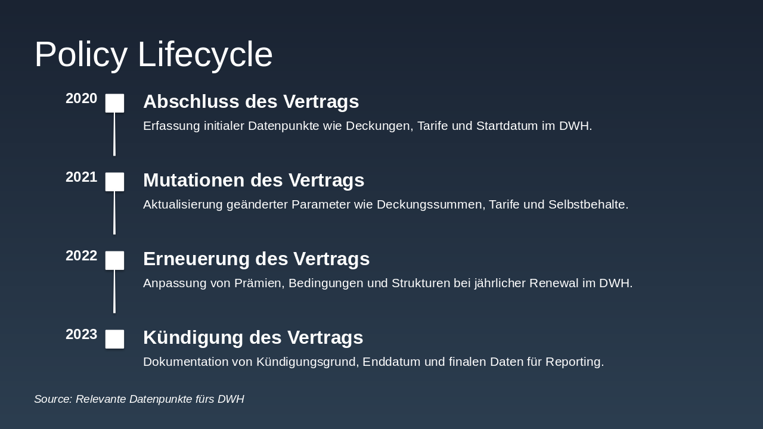
Task: Select the "2023" year label
Action: coord(81,334)
